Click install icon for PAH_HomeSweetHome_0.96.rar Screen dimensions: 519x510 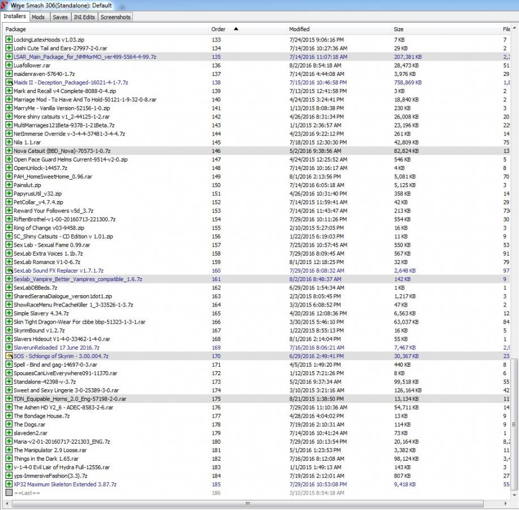pyautogui.click(x=9, y=176)
